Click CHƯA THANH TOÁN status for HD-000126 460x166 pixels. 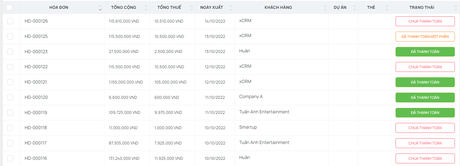tap(425, 21)
